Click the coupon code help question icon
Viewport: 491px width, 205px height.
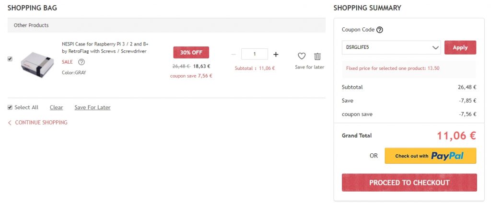(380, 30)
